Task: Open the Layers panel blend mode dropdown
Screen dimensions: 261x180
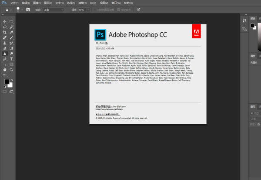Action: pyautogui.click(x=255, y=119)
